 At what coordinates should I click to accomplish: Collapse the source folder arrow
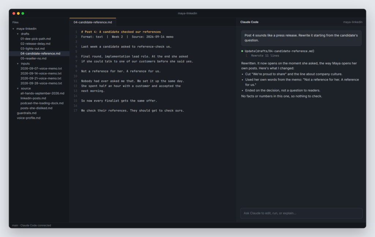[x=18, y=89]
